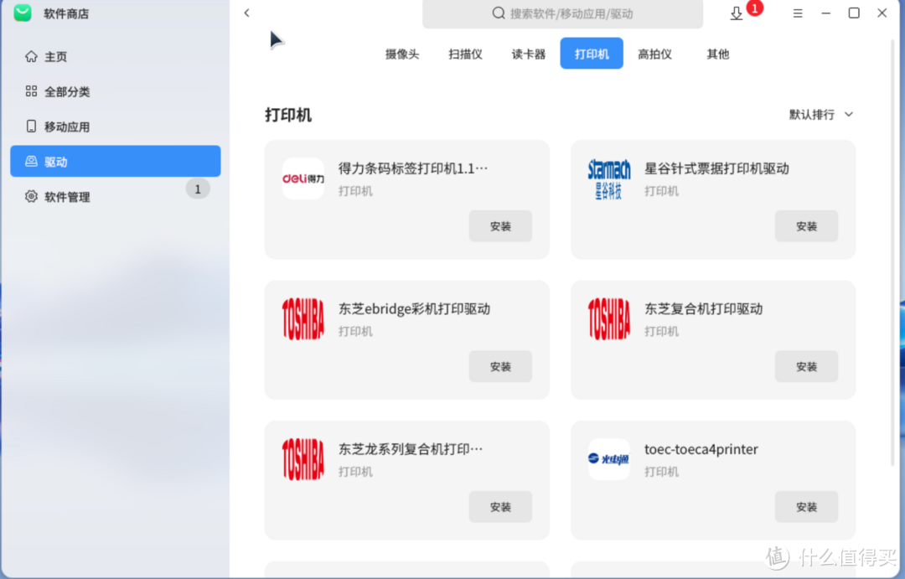This screenshot has width=905, height=579.
Task: Click the deli 得力 printer logo
Action: 303,178
